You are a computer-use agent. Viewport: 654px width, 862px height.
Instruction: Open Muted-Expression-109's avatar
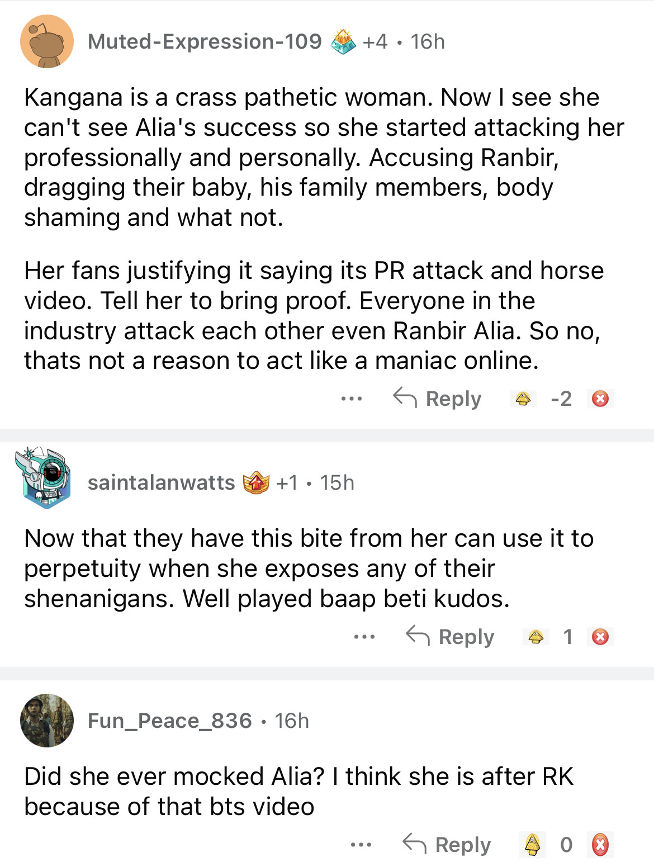47,42
